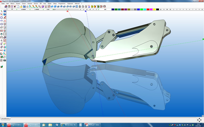Click the camera snapshot icon in left toolbar
The width and height of the screenshot is (204, 127).
click(x=5, y=60)
